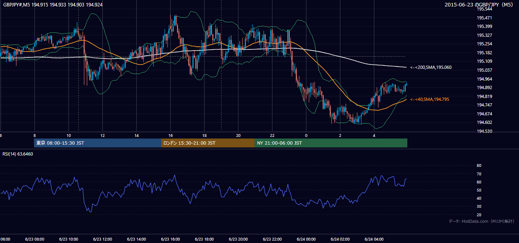Click the hour 20 tick under price chart
The image size is (519, 243).
pyautogui.click(x=238, y=136)
